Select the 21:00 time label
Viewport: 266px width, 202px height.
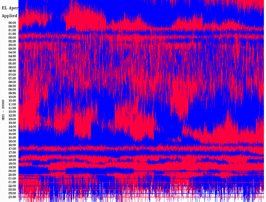click(x=12, y=178)
